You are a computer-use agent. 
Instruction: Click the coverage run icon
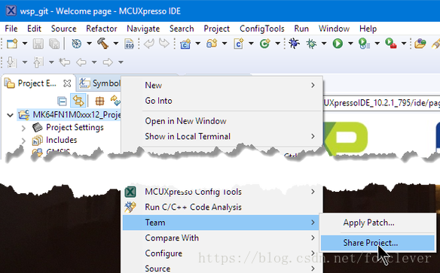tap(364, 44)
